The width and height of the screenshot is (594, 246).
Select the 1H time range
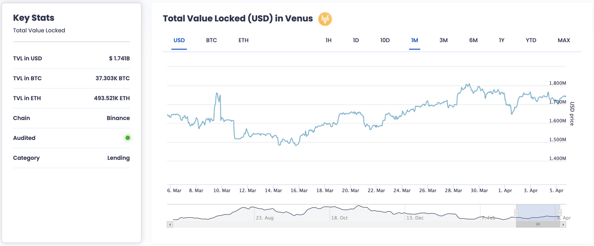pos(329,40)
